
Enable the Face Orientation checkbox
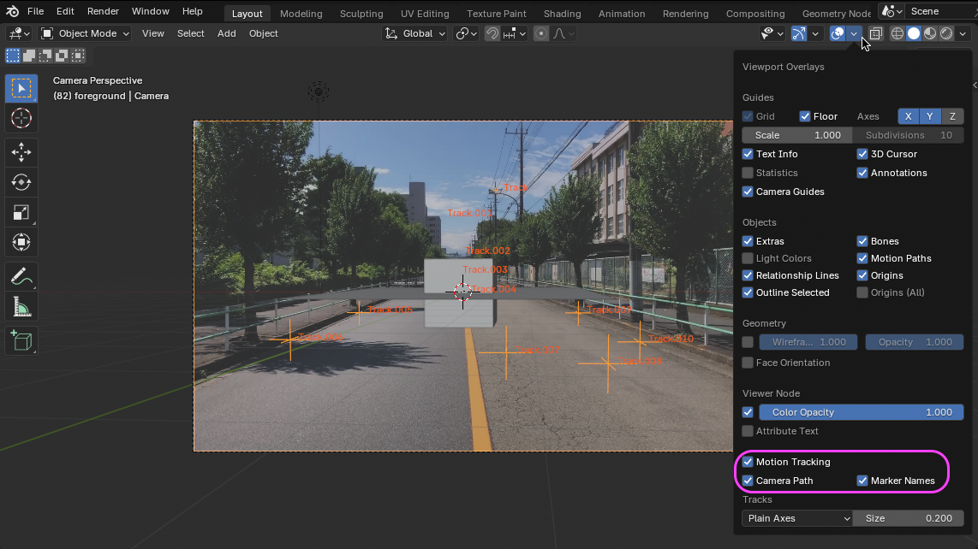748,363
